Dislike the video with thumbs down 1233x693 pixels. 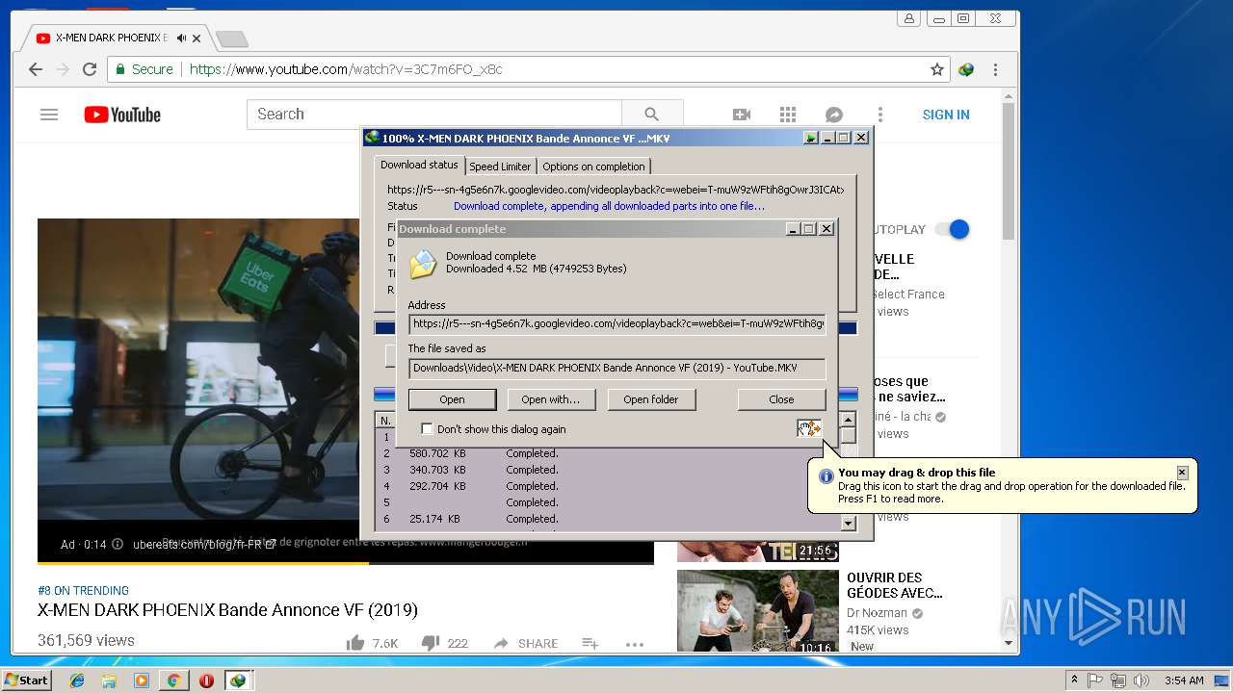coord(431,643)
